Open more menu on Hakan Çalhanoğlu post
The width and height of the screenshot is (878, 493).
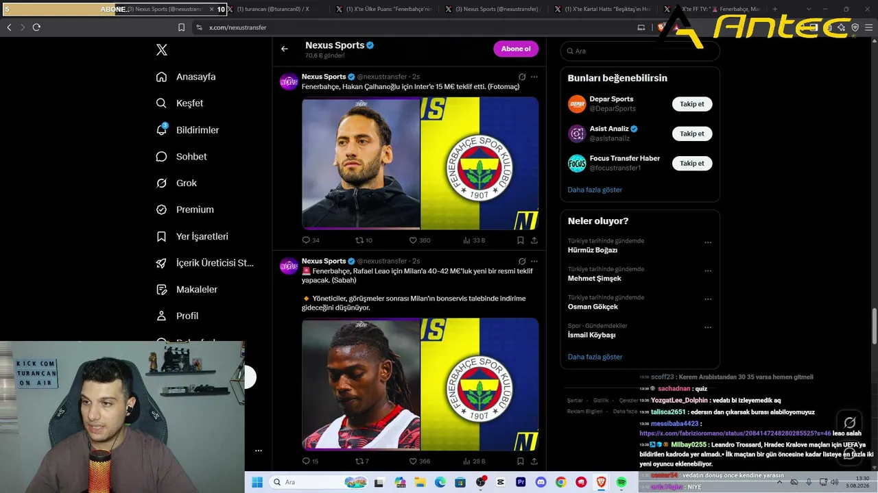[x=534, y=77]
